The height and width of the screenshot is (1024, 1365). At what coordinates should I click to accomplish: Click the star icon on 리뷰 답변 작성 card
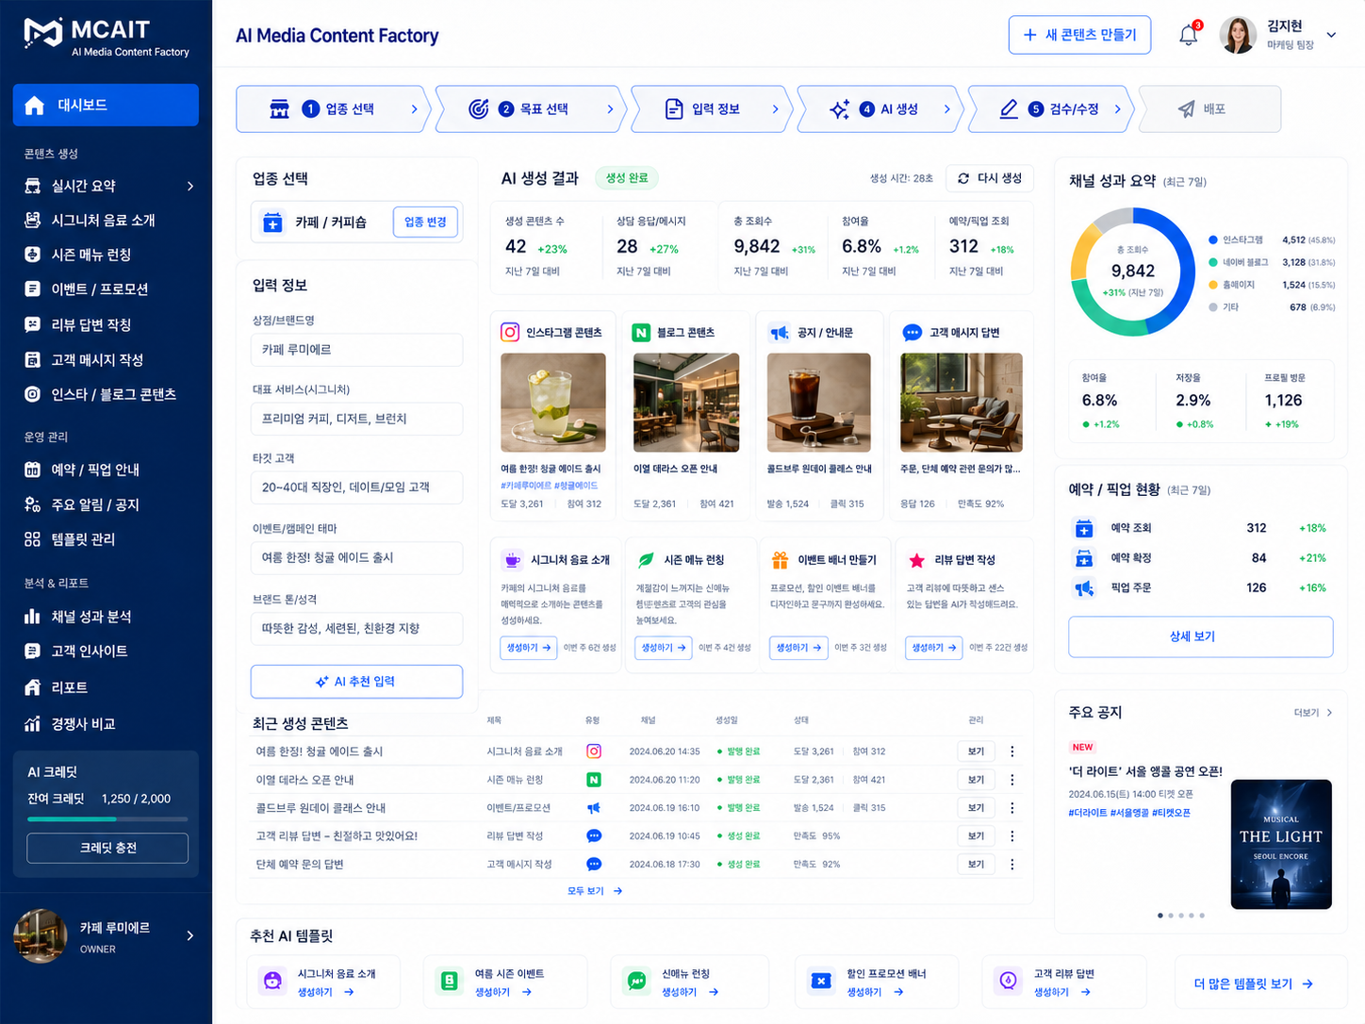(x=916, y=560)
